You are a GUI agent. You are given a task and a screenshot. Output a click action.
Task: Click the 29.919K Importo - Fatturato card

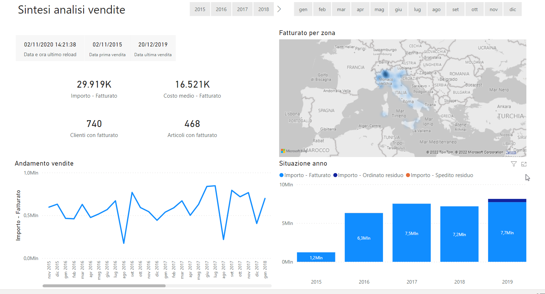[x=94, y=89]
